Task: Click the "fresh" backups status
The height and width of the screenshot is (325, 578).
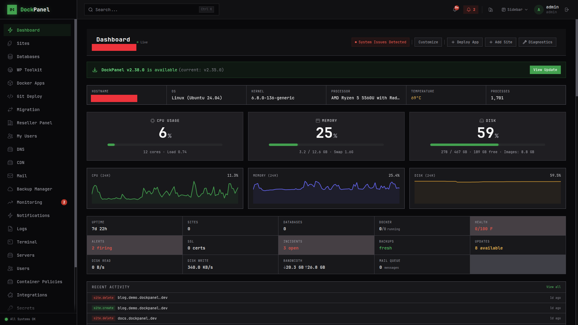Action: coord(385,248)
